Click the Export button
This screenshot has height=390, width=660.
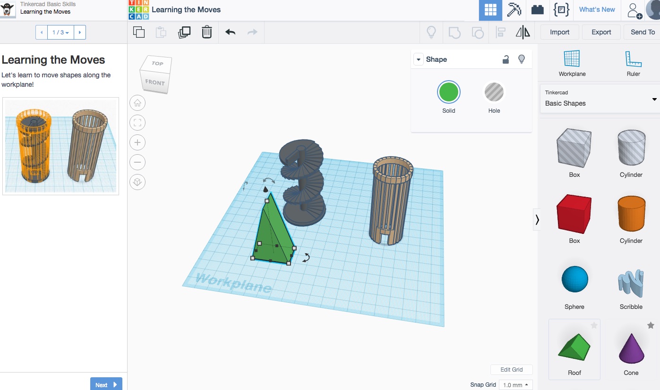(601, 32)
